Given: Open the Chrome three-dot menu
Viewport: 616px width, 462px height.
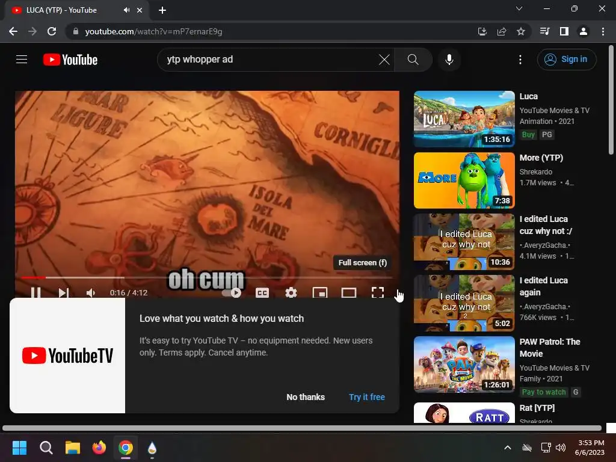Looking at the screenshot, I should (603, 31).
